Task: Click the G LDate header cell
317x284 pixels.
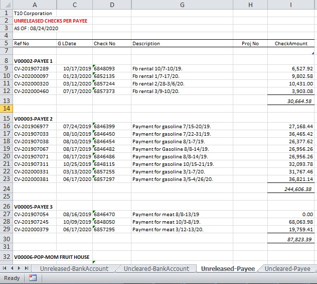Action: point(75,43)
